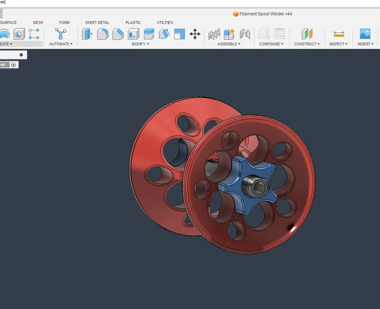The image size is (380, 309).
Task: Click the New Component icon
Action: pyautogui.click(x=229, y=34)
